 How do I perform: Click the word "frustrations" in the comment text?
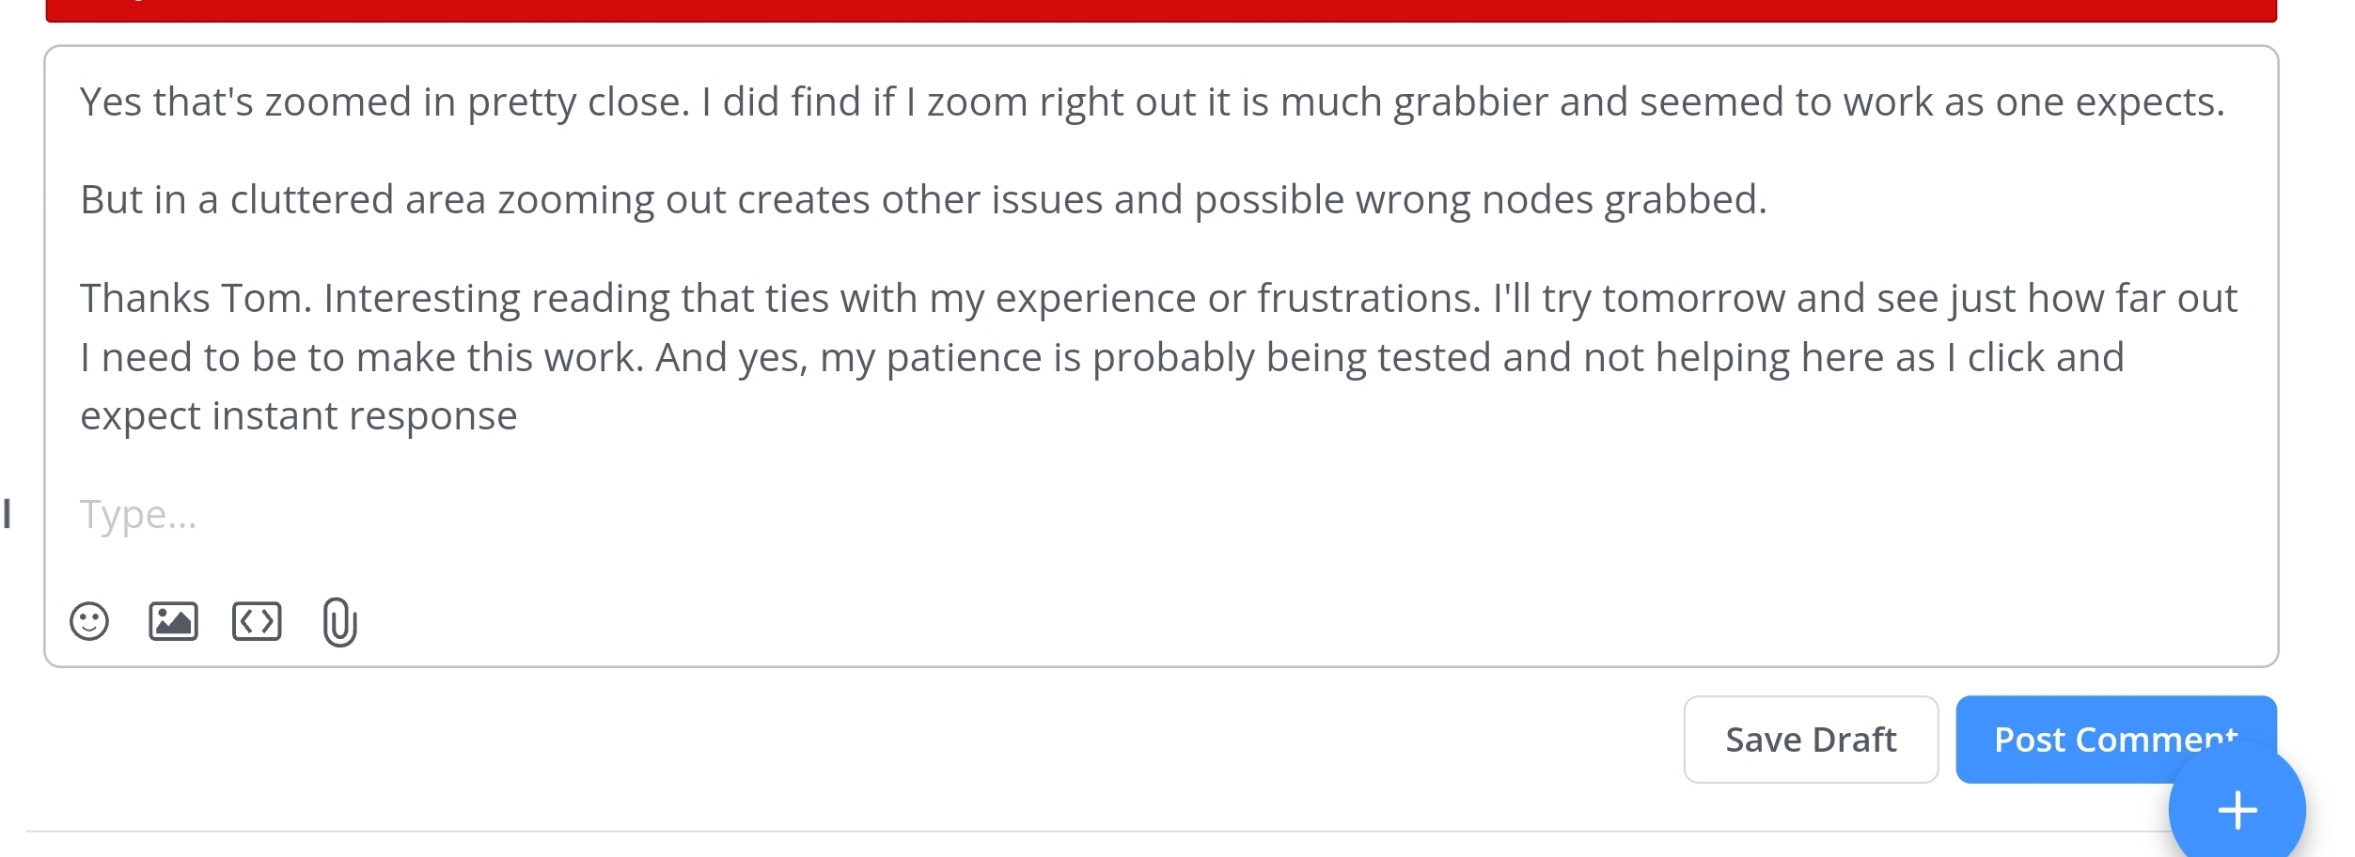[x=1369, y=298]
